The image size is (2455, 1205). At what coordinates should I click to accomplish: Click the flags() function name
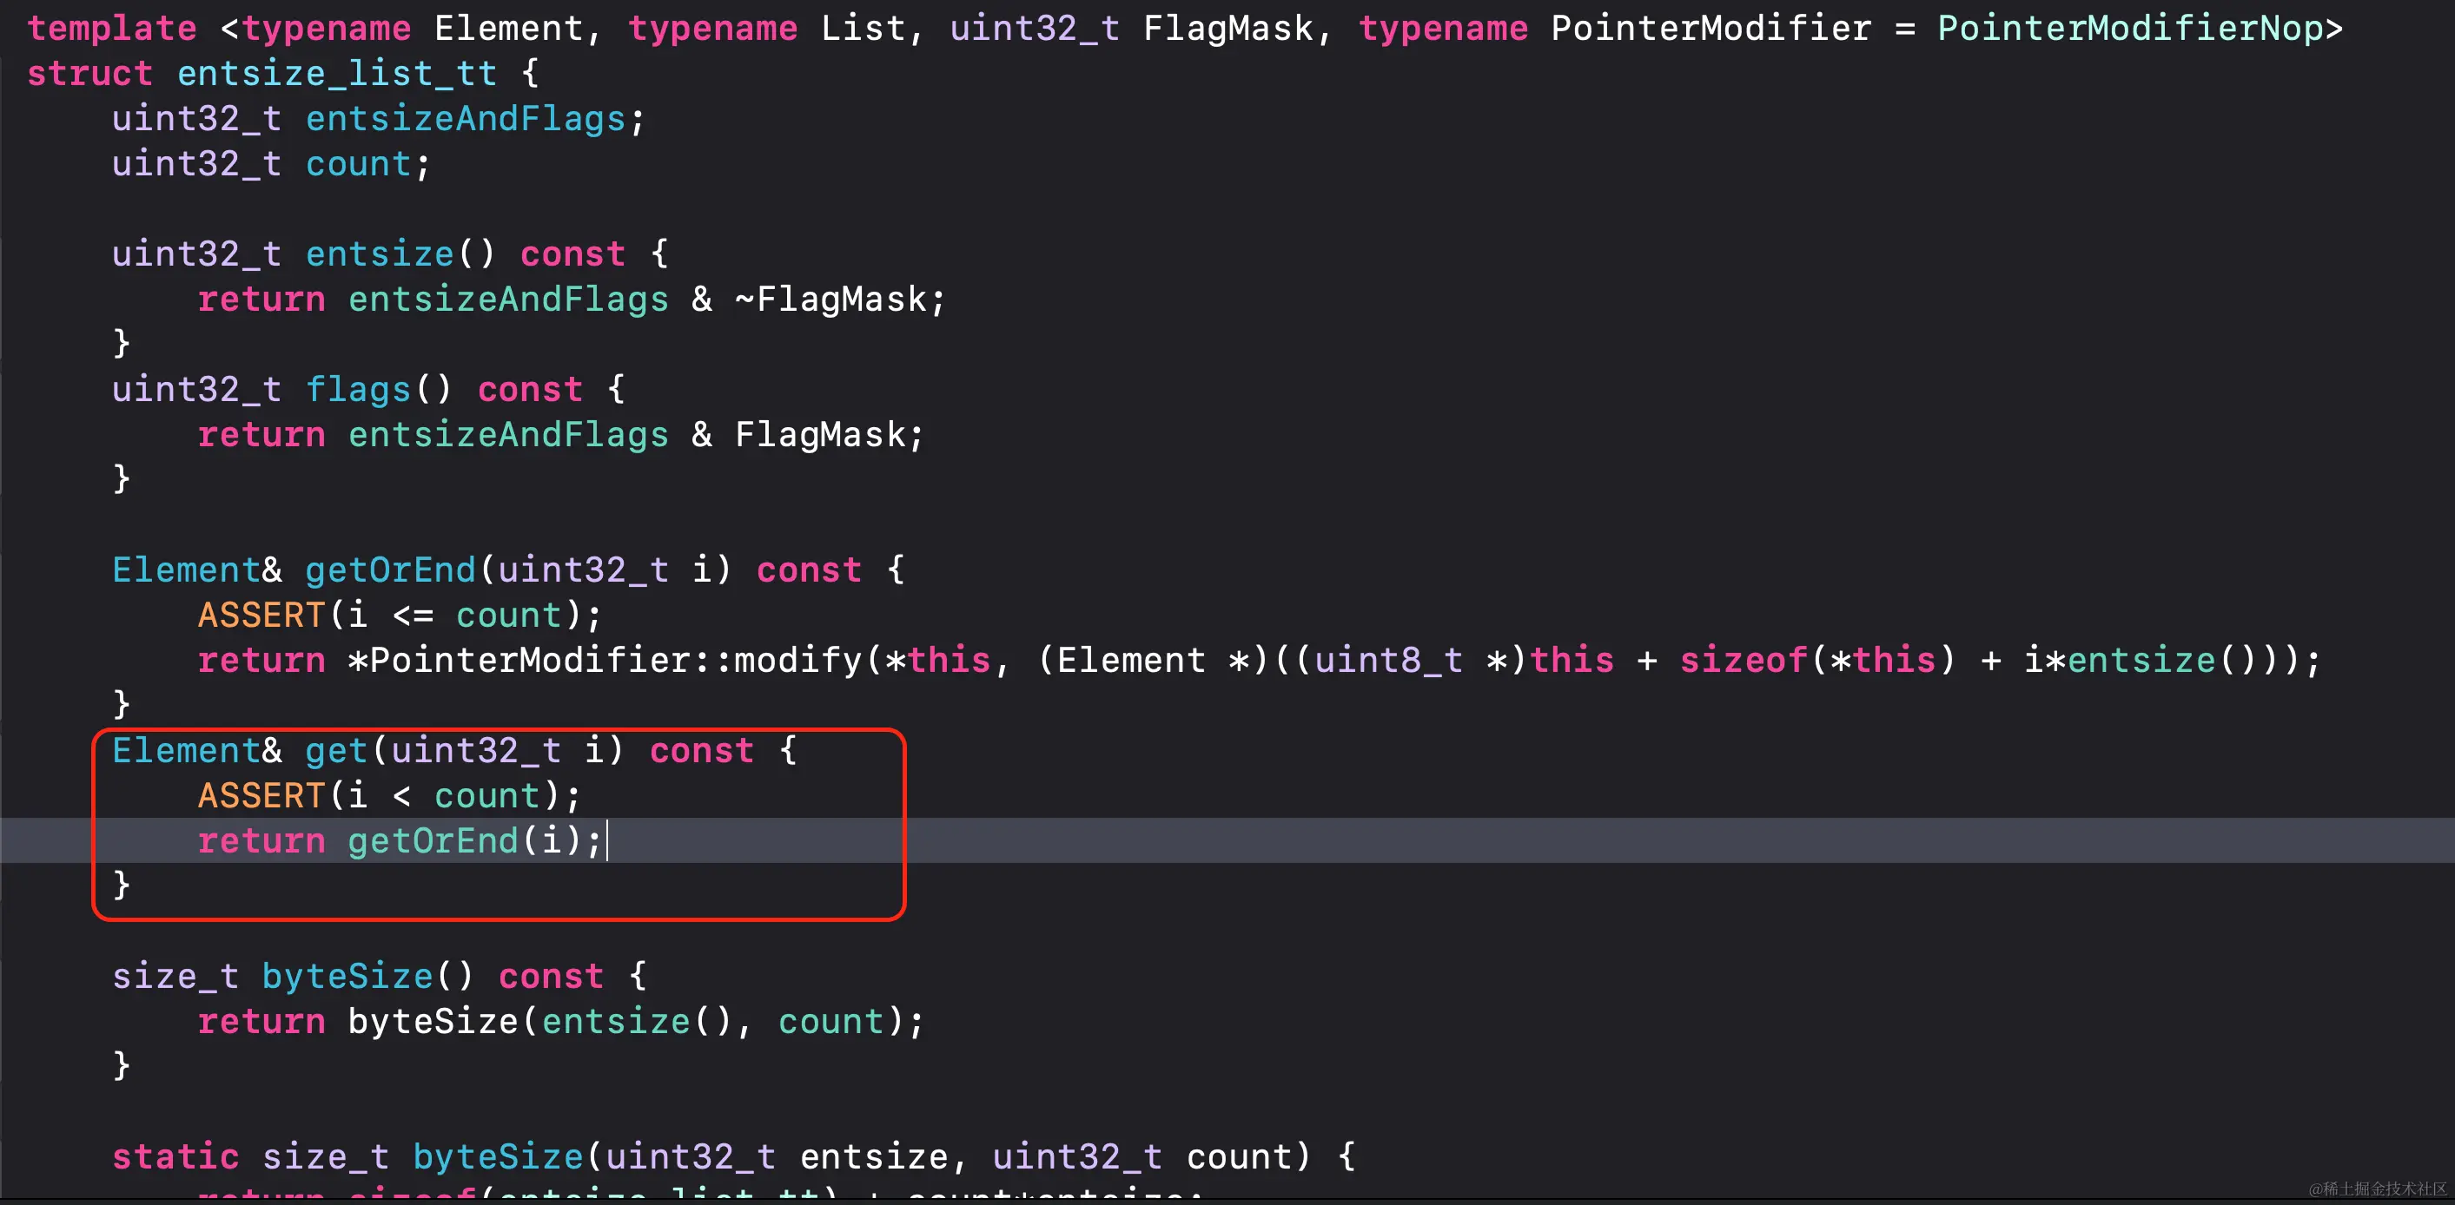358,389
